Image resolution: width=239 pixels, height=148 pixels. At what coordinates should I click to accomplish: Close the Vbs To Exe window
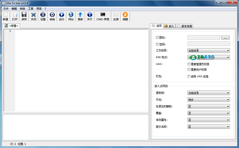[232, 2]
